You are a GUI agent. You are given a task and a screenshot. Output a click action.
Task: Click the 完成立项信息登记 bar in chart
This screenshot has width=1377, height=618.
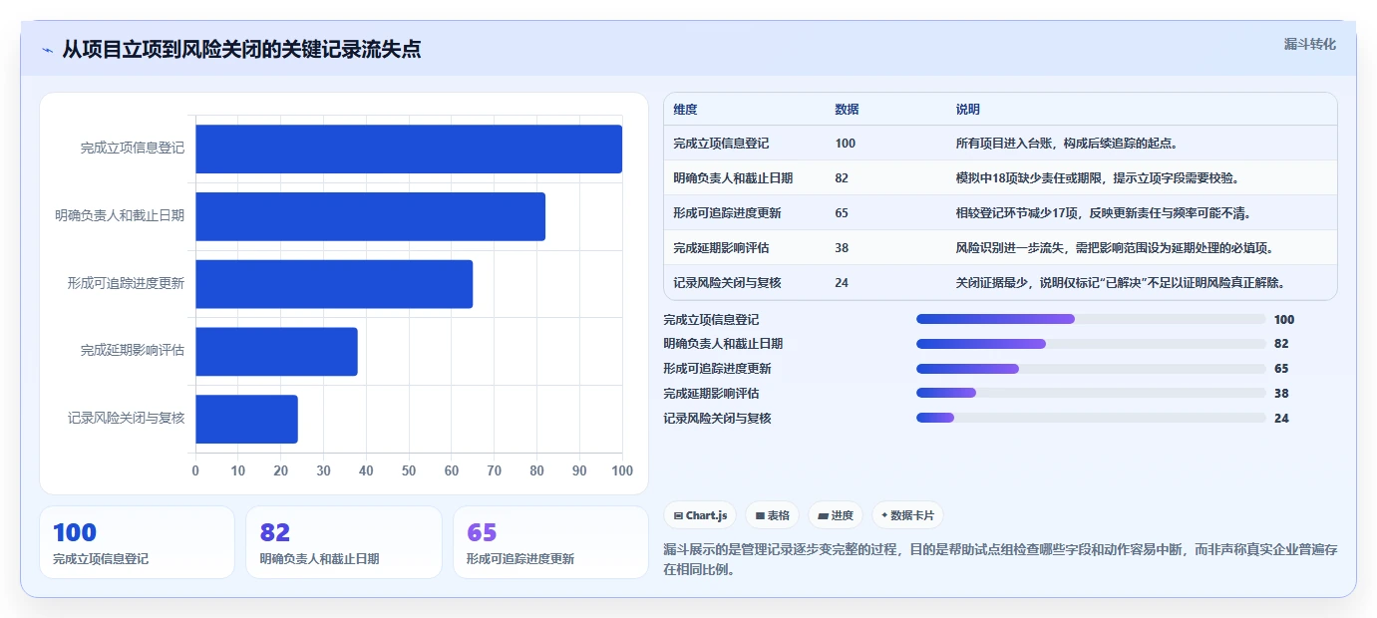(409, 149)
